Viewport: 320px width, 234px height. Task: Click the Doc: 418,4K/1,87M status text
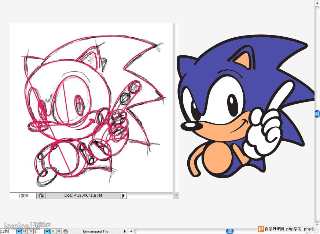point(83,195)
